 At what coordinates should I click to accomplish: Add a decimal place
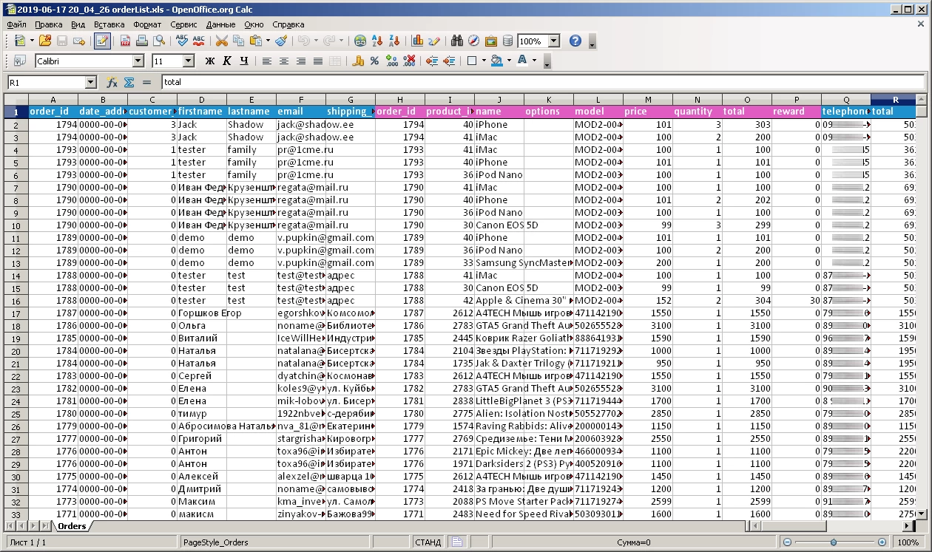392,61
